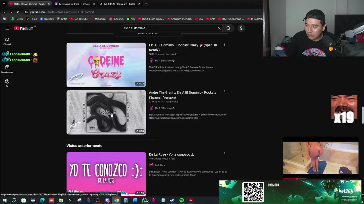
Task: Expand the Mostrar más chevron
Action: 156,33
